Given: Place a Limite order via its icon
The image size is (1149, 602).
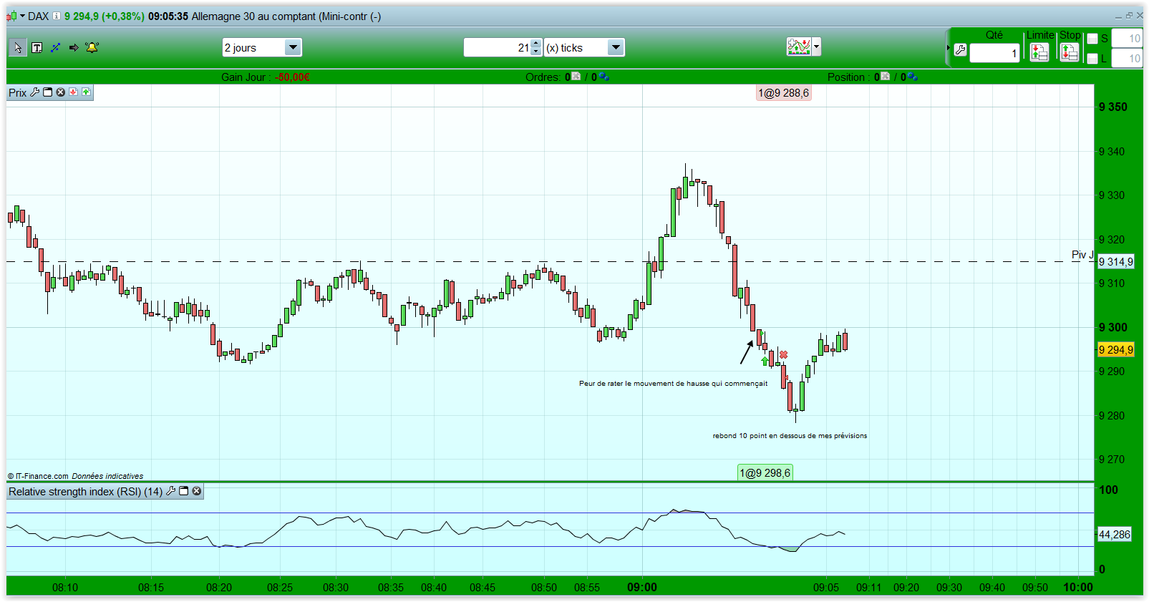Looking at the screenshot, I should (x=1039, y=52).
